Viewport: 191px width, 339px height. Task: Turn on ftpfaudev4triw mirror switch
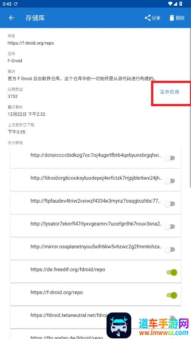point(170,204)
